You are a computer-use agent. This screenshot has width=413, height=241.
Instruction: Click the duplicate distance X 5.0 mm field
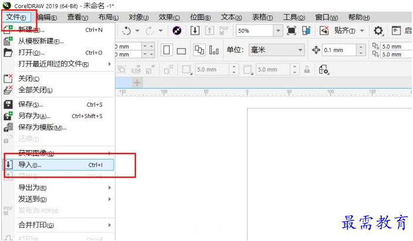[x=396, y=46]
